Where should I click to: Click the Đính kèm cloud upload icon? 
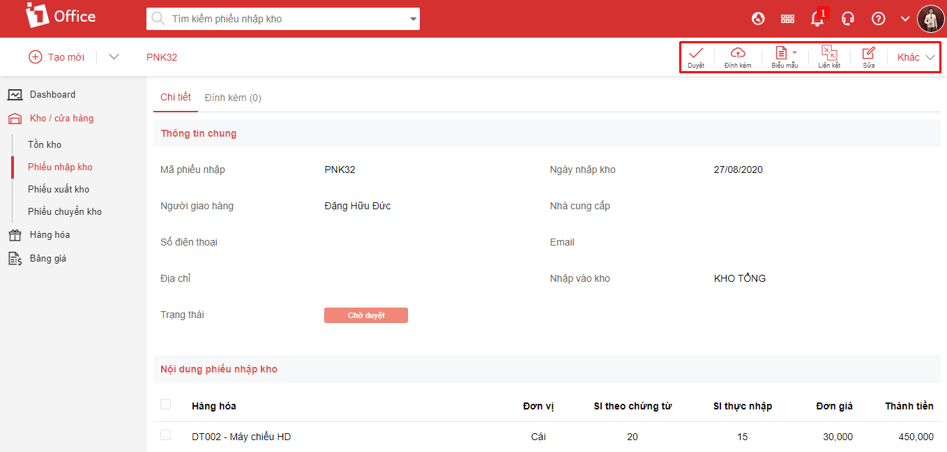pos(738,54)
